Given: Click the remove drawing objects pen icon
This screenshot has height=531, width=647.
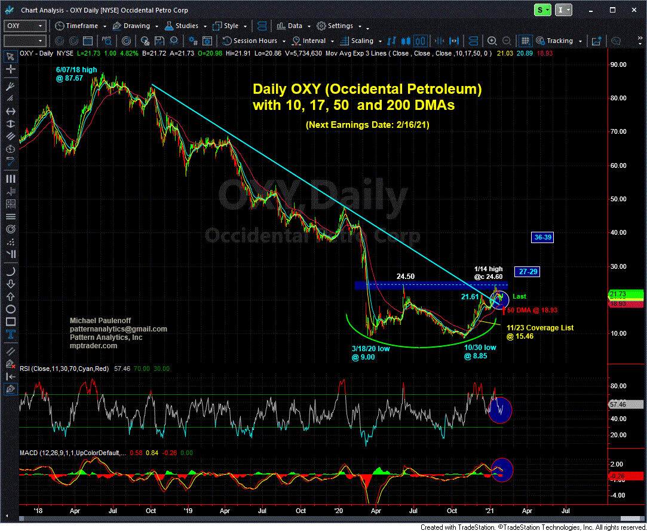Looking at the screenshot, I should point(11,364).
